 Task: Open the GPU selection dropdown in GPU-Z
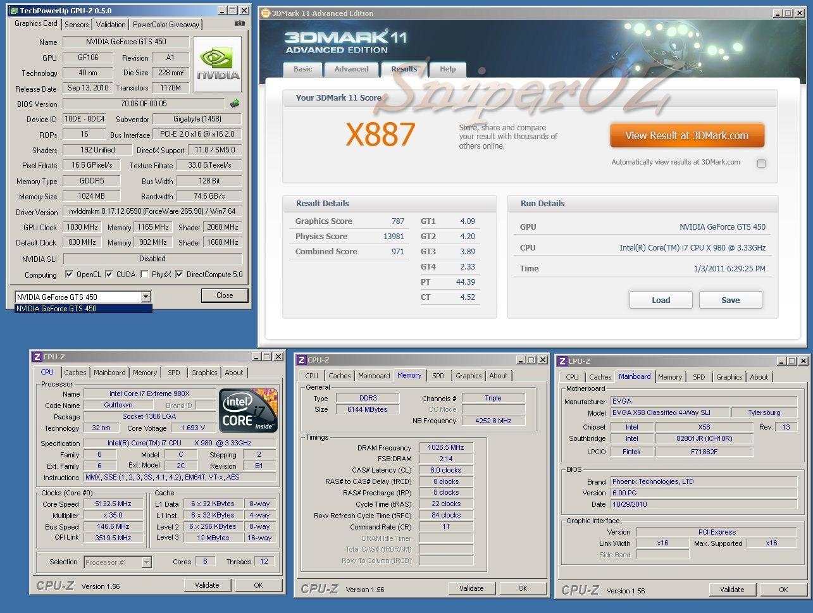pyautogui.click(x=146, y=297)
